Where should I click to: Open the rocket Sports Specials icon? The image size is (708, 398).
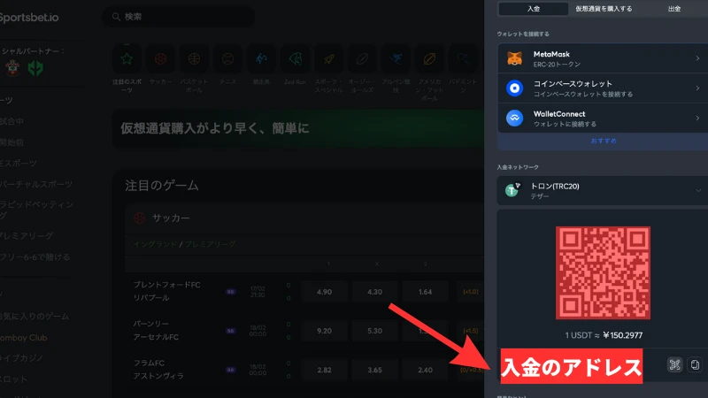coord(328,58)
